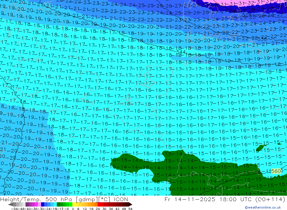Click the forecast date Fr 14-11-2025

tap(190, 199)
